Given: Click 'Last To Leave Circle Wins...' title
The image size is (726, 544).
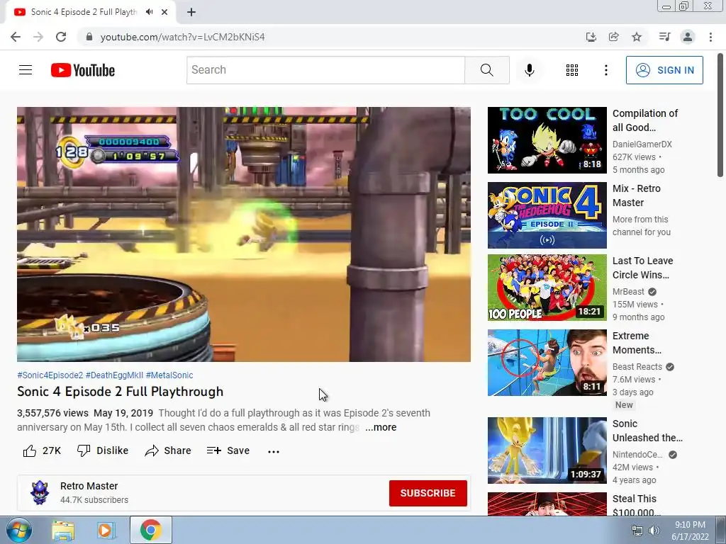Looking at the screenshot, I should pyautogui.click(x=642, y=268).
